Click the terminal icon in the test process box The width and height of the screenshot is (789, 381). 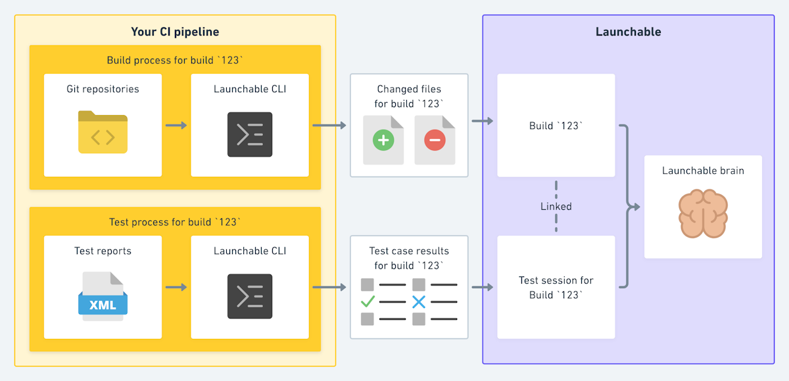click(x=250, y=296)
